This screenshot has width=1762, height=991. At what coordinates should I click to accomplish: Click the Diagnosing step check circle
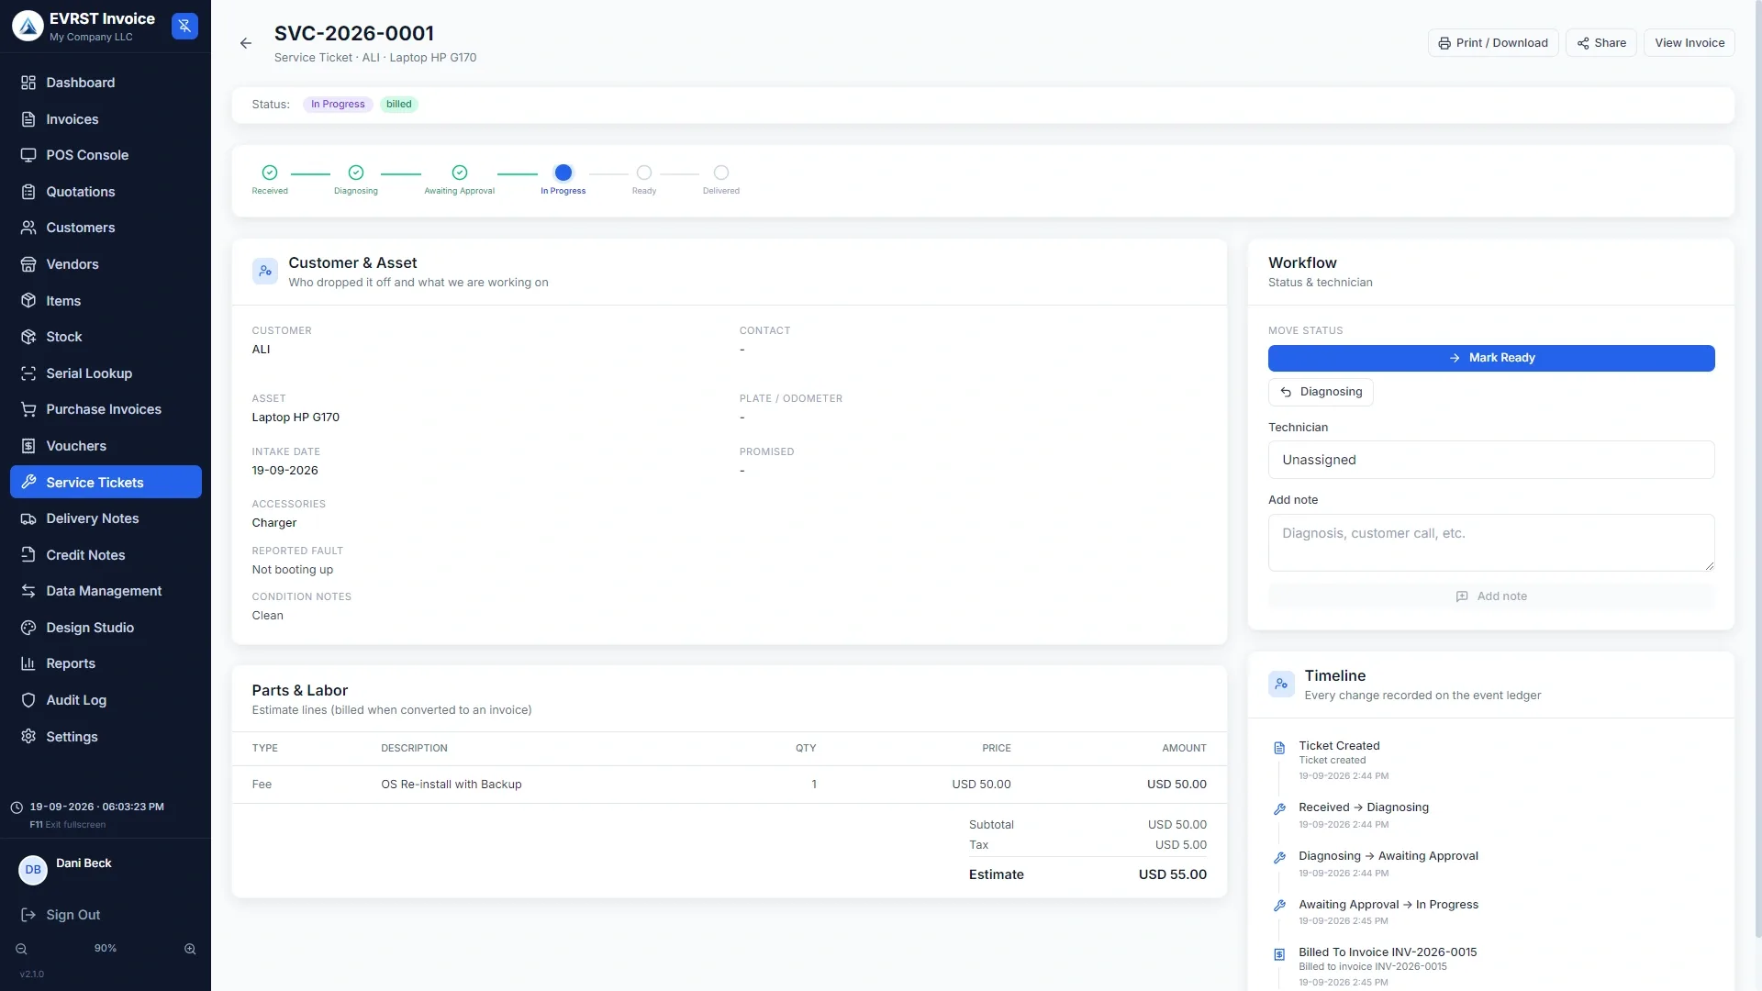(x=356, y=173)
